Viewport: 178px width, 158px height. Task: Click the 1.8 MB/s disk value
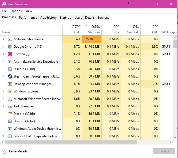point(113,39)
